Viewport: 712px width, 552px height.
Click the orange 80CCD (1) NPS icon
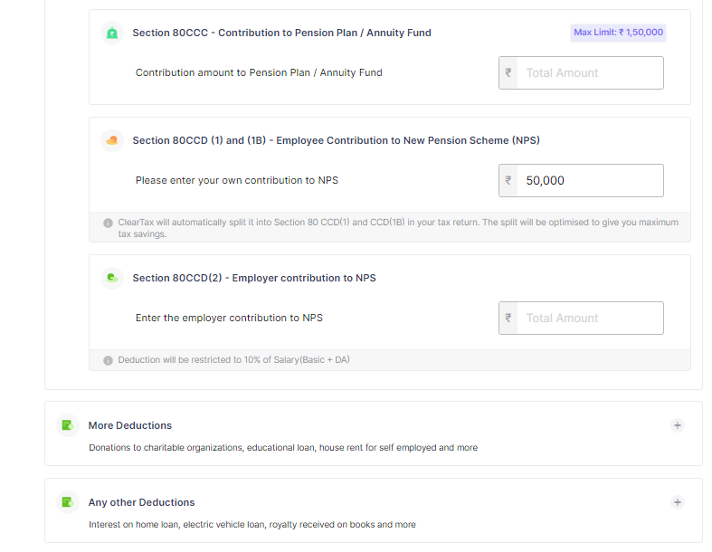[x=112, y=140]
